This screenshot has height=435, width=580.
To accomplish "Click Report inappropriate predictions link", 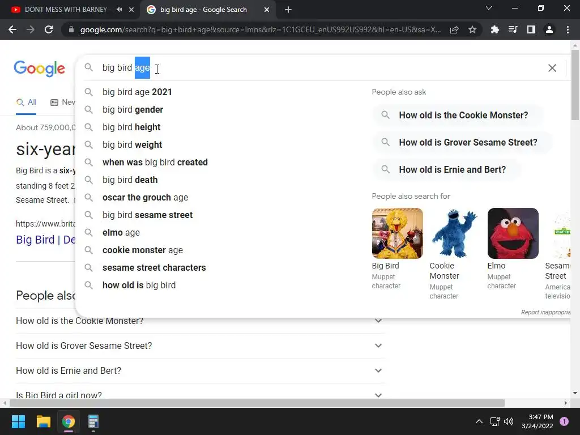I will [x=545, y=312].
